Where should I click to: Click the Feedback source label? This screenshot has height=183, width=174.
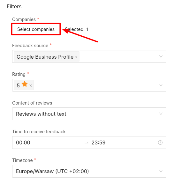[30, 46]
